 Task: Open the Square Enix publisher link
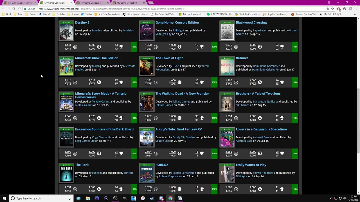pos(163,141)
